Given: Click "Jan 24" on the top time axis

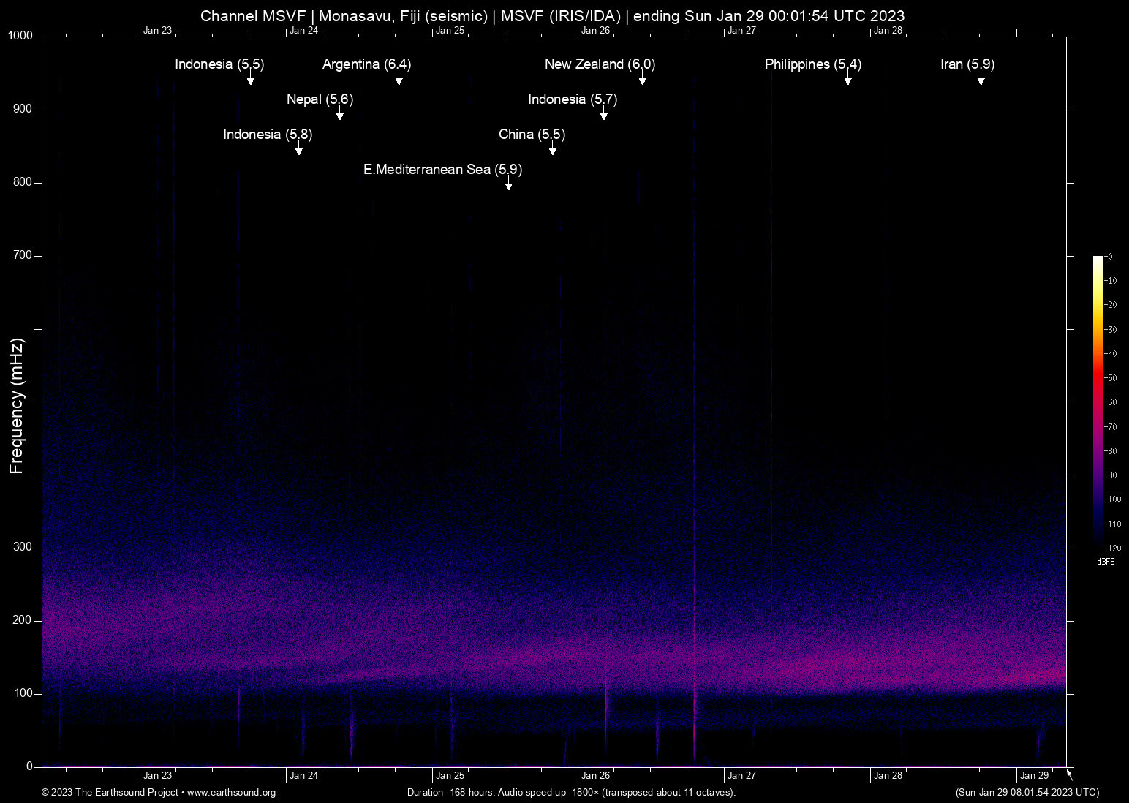Looking at the screenshot, I should point(304,31).
